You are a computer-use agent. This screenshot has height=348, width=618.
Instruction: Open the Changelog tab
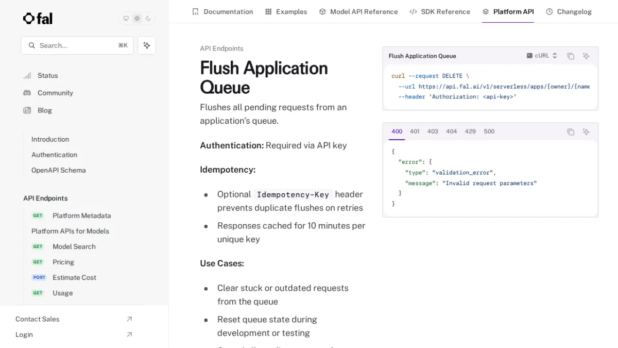tap(569, 11)
